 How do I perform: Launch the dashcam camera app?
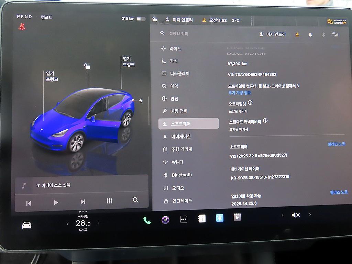pyautogui.click(x=165, y=220)
